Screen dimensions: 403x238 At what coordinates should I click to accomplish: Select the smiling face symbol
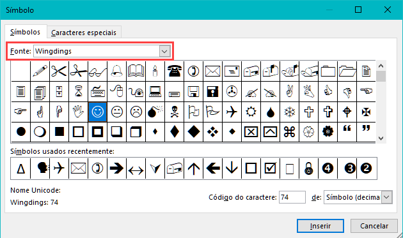[x=98, y=112]
